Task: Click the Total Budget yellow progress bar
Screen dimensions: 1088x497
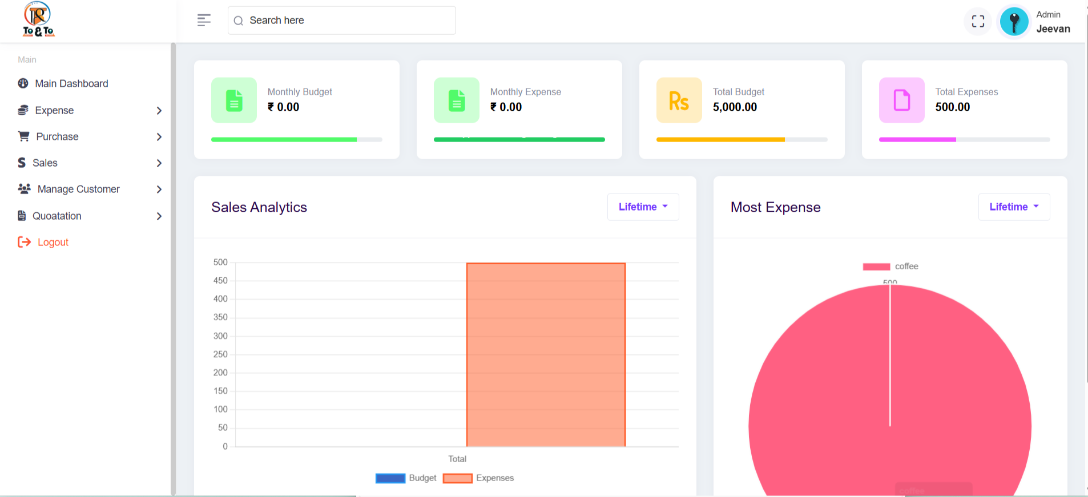Action: click(x=720, y=140)
